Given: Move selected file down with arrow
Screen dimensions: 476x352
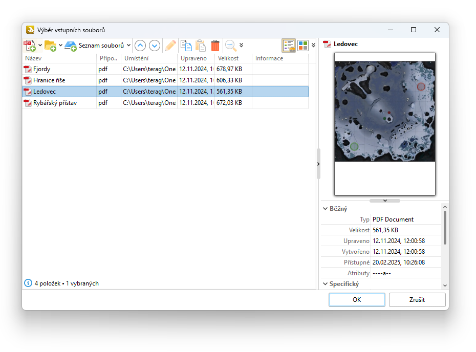Looking at the screenshot, I should click(155, 46).
